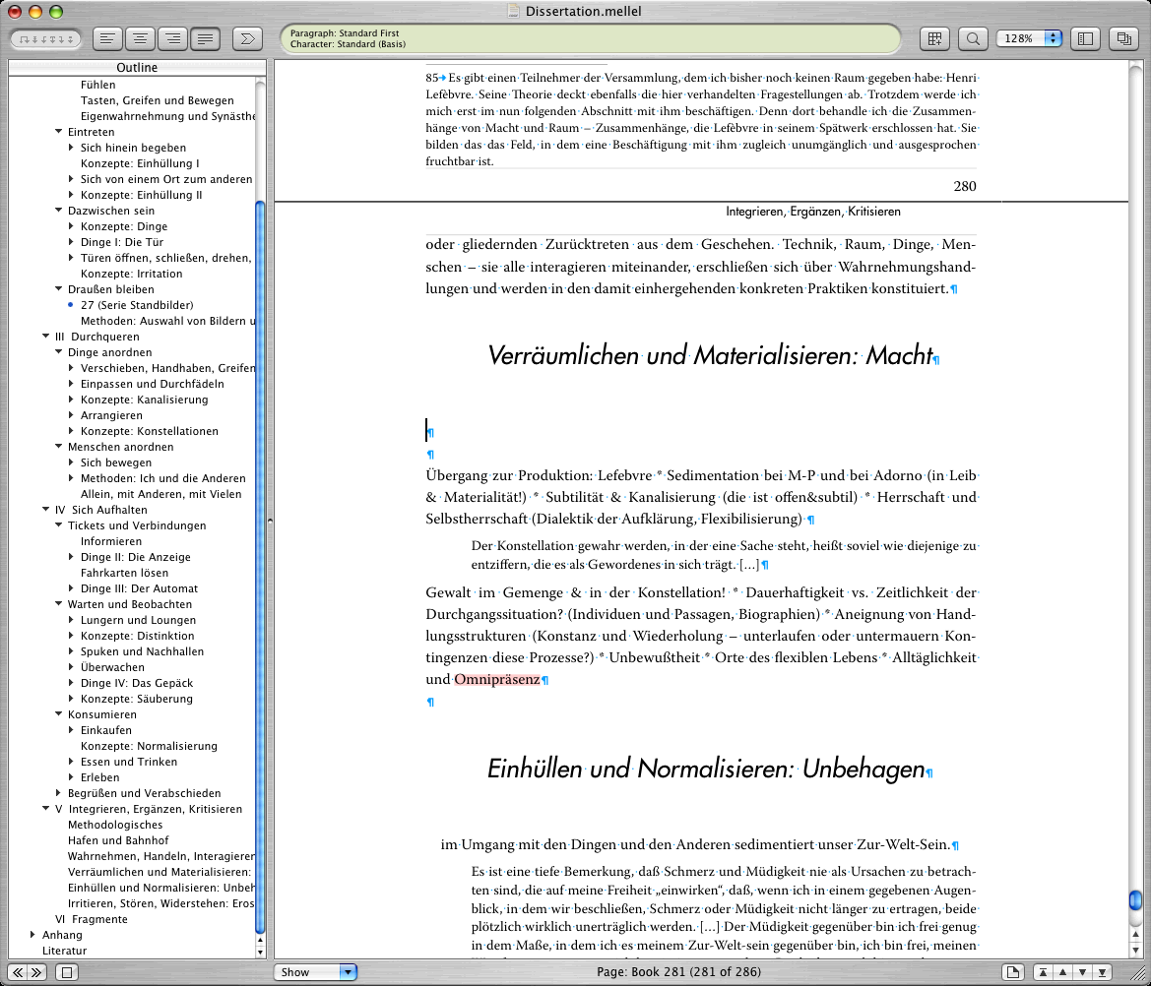Click the highlighted word Omnipräsenz
1151x986 pixels.
497,680
